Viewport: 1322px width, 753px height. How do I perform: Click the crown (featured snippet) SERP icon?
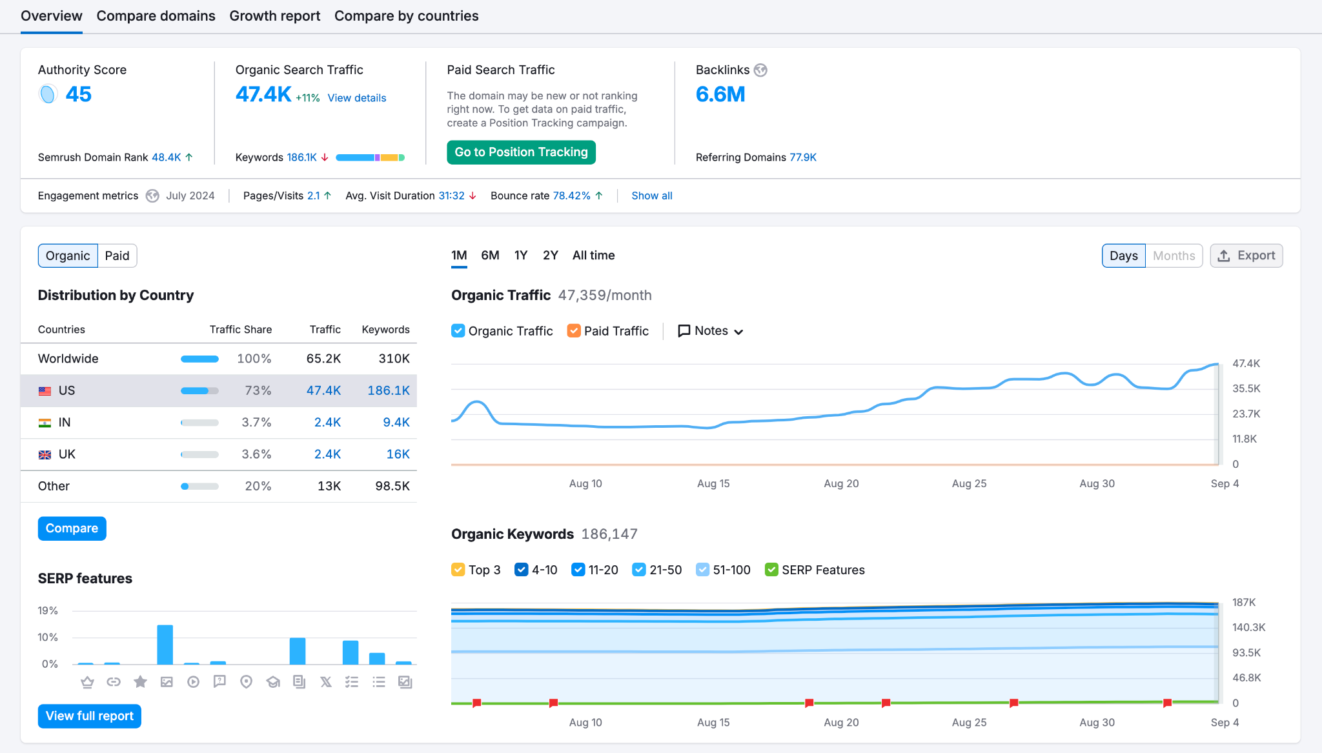point(87,682)
